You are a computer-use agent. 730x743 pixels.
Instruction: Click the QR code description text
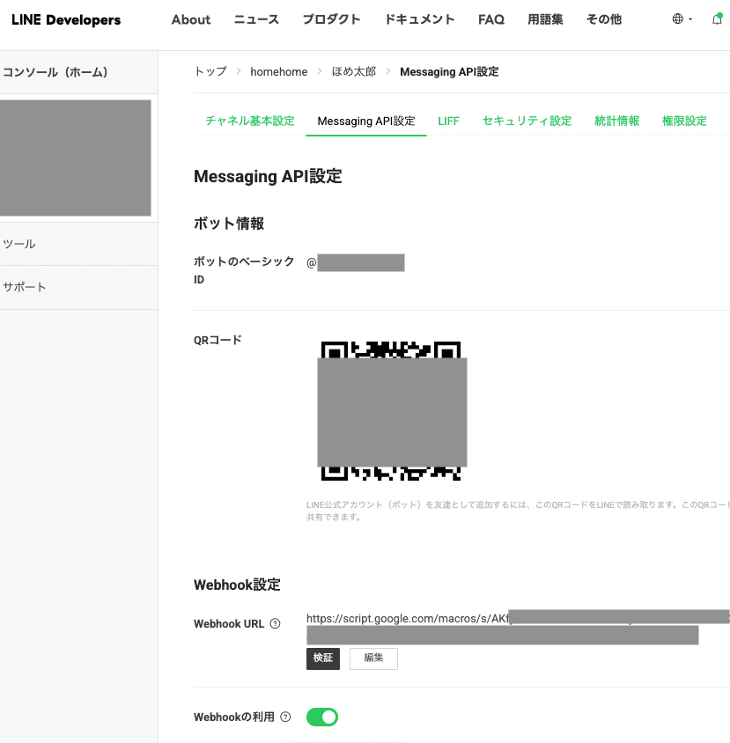(518, 511)
